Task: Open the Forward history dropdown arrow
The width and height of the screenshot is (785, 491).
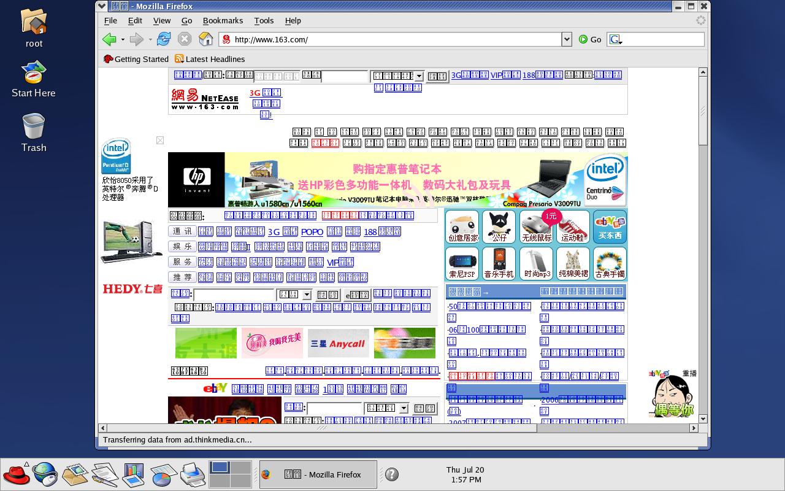Action: [x=150, y=40]
